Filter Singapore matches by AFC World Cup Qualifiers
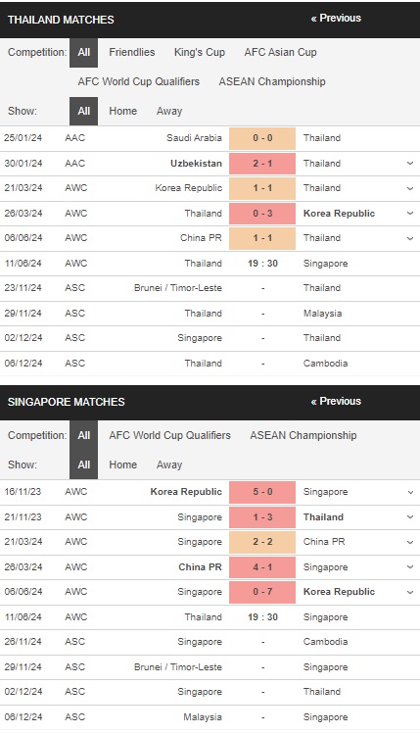This screenshot has width=420, height=734. click(x=169, y=435)
